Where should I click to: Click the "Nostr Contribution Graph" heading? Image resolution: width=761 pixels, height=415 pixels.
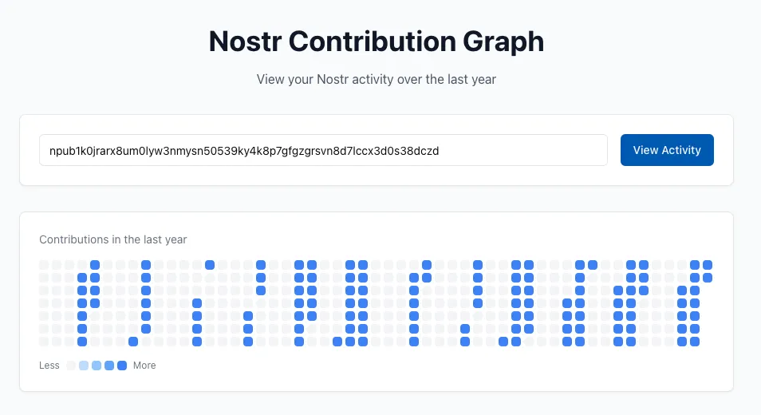click(377, 41)
